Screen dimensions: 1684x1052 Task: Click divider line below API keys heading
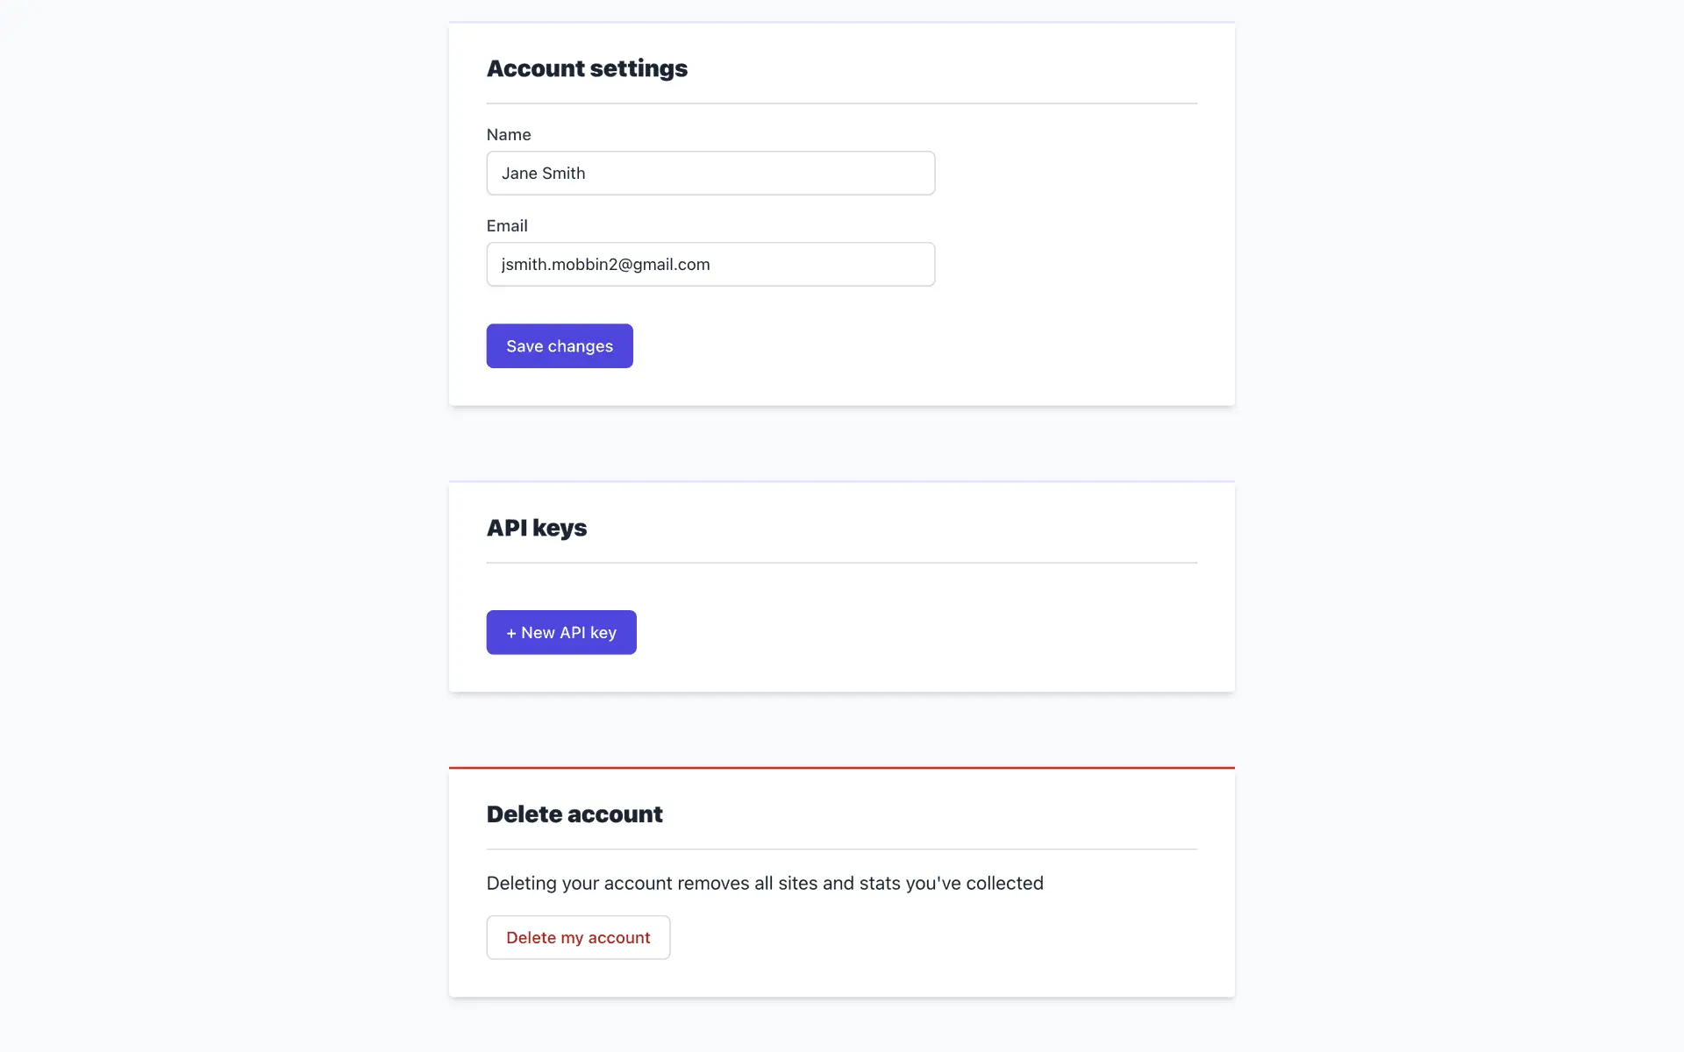842,563
